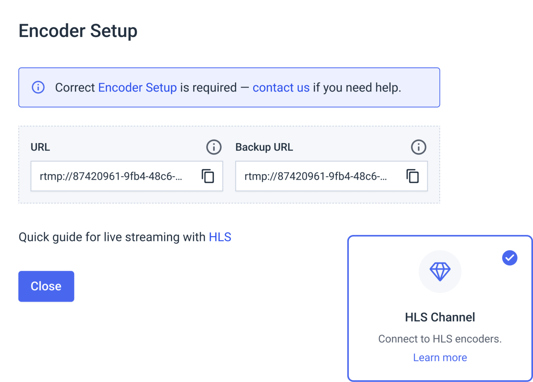Click Close to dismiss Encoder Setup
The width and height of the screenshot is (533, 382).
click(x=46, y=286)
